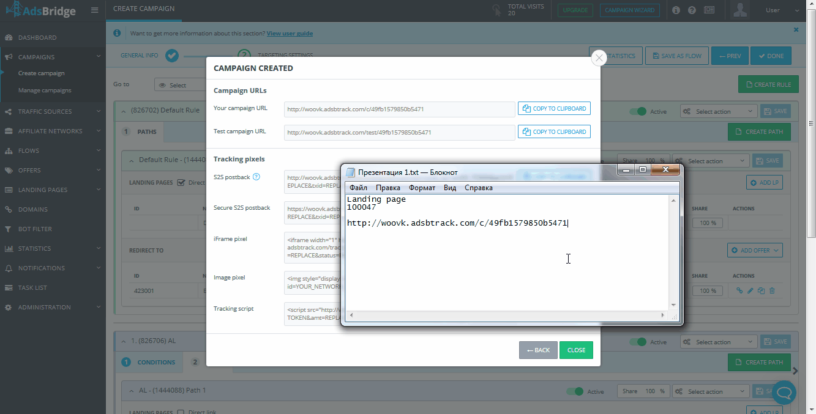Open the Формат menu in Notepad
816x414 pixels.
[422, 188]
